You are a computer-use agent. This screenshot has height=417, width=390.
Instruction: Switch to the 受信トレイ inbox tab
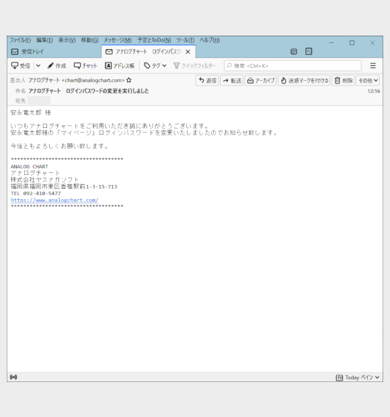click(28, 52)
